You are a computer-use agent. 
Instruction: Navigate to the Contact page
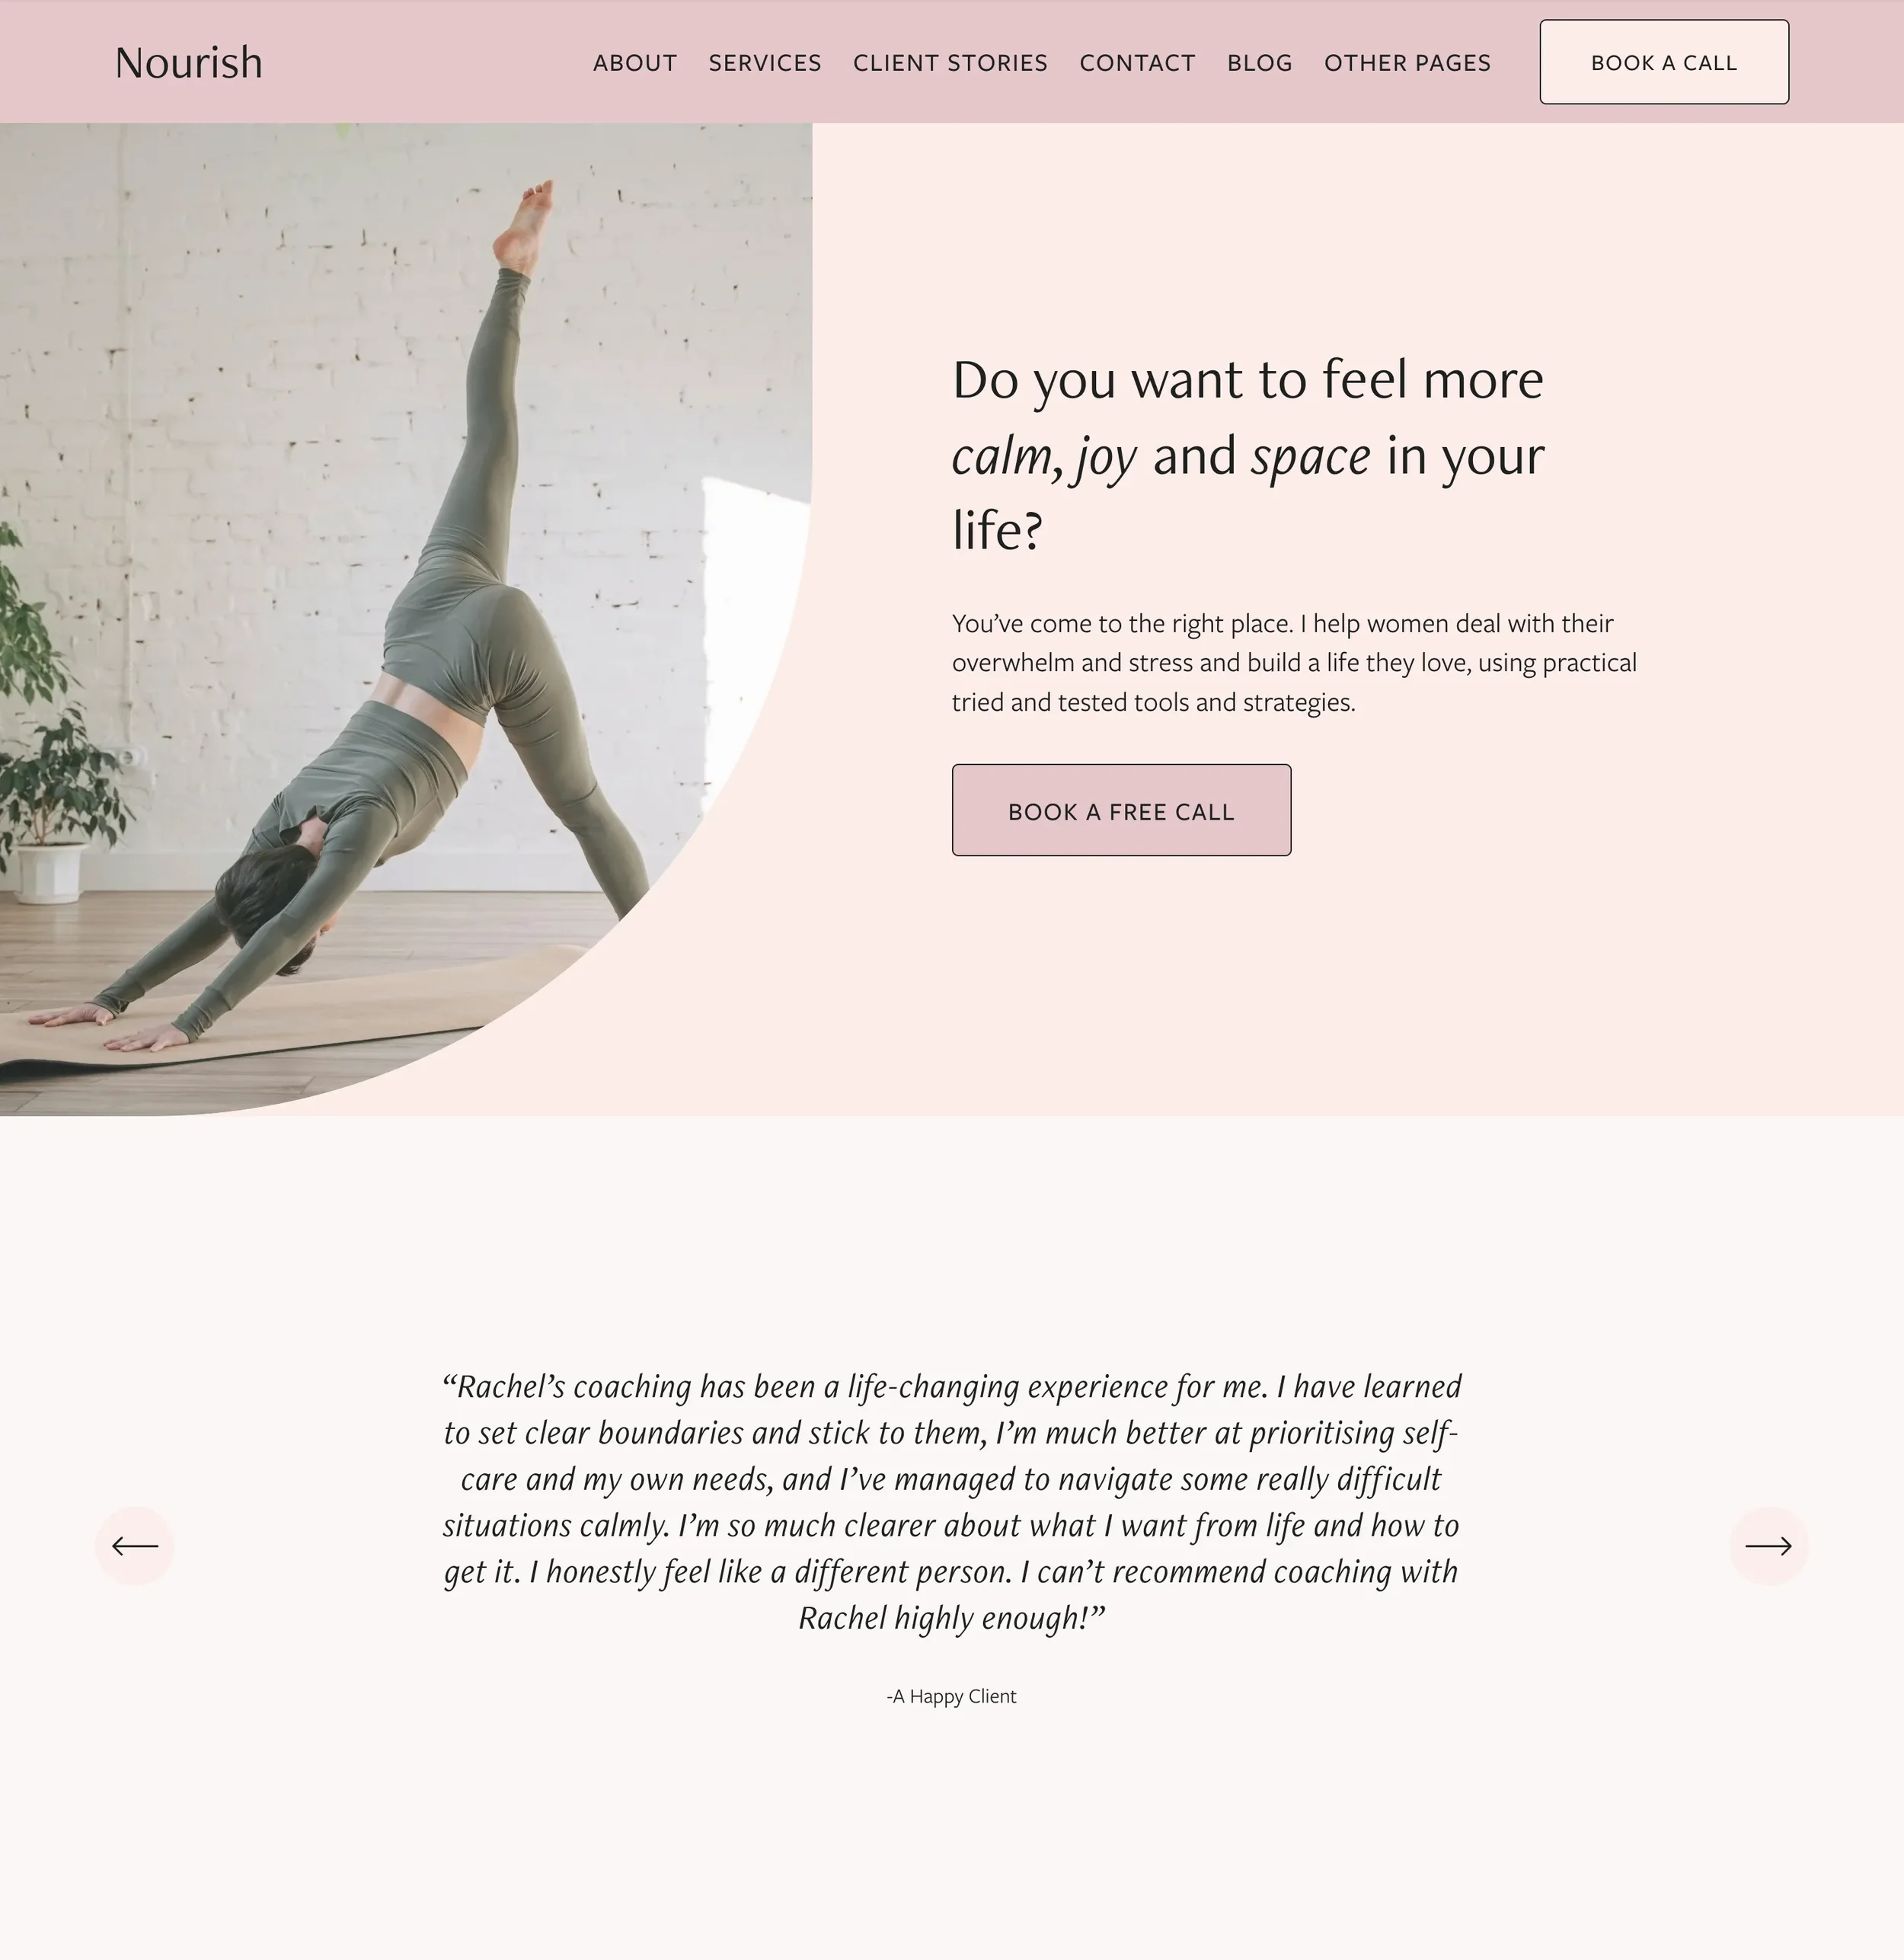click(1137, 63)
